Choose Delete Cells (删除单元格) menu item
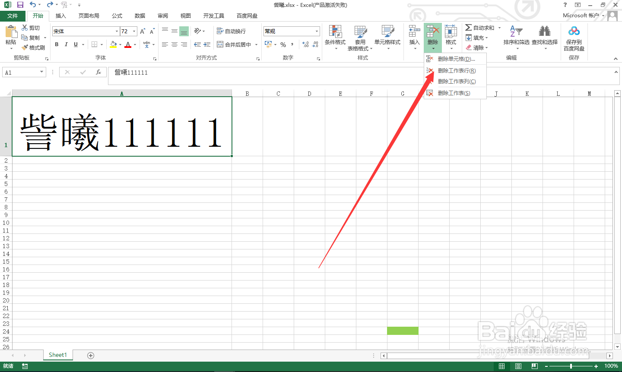622x372 pixels. (x=455, y=59)
